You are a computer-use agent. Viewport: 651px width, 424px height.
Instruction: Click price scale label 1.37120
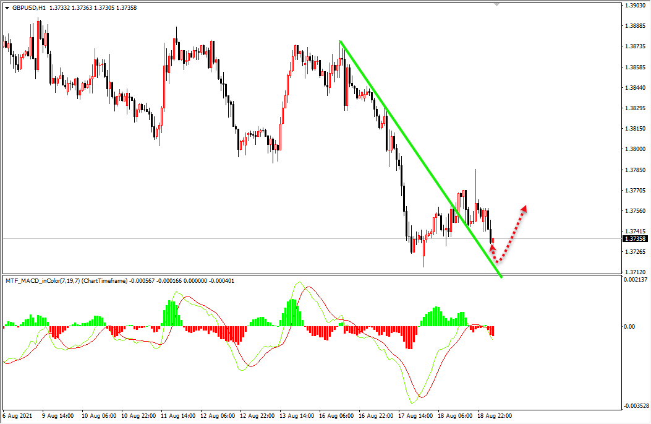tap(635, 272)
